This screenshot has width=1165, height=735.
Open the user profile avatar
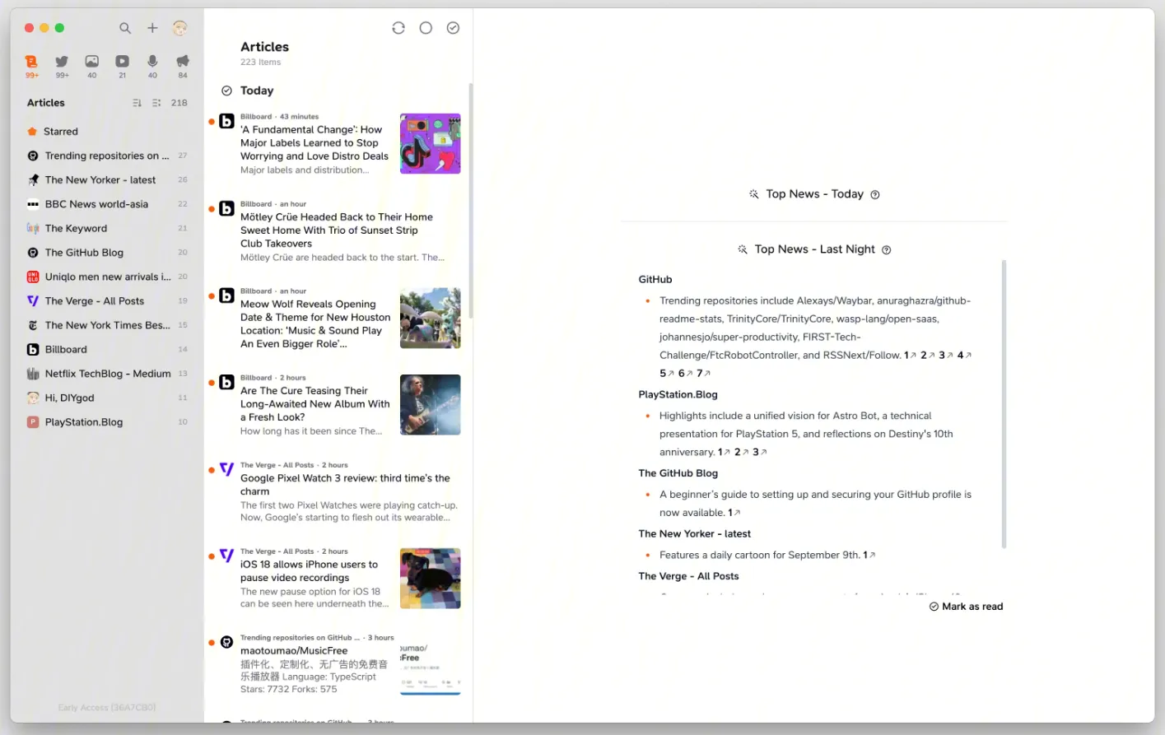click(x=179, y=28)
